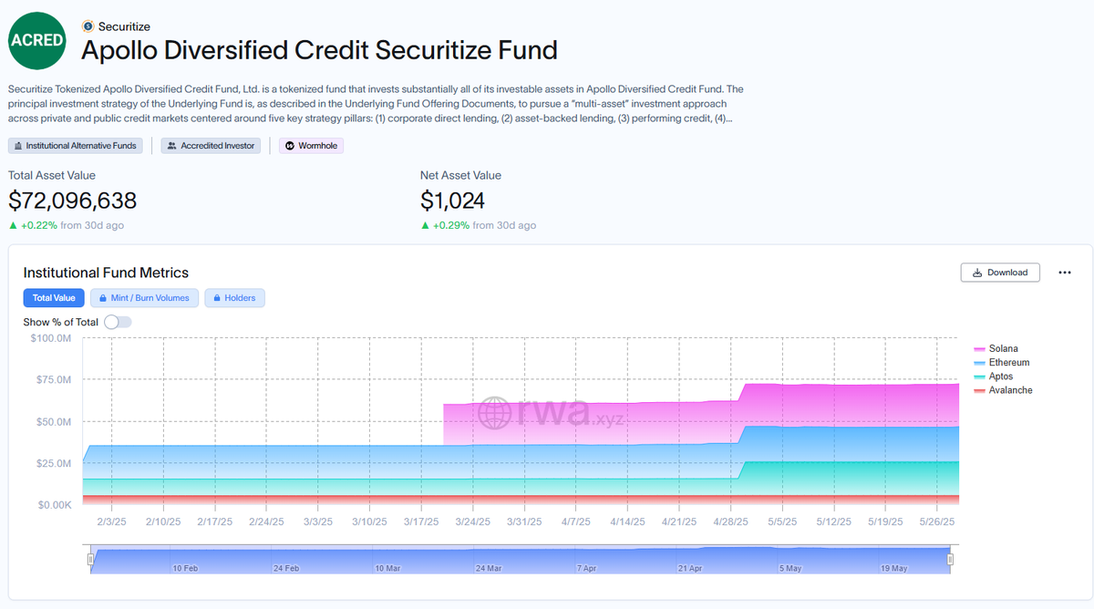Open the three-dot chart options menu
Image resolution: width=1094 pixels, height=609 pixels.
1064,273
